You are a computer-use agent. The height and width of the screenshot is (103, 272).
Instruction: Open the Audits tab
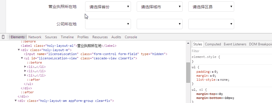(116, 37)
